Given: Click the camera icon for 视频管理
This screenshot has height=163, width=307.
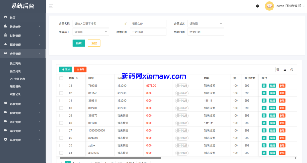Looking at the screenshot, I should 5,112.
